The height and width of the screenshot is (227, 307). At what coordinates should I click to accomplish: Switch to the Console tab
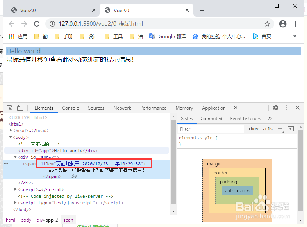pos(70,108)
